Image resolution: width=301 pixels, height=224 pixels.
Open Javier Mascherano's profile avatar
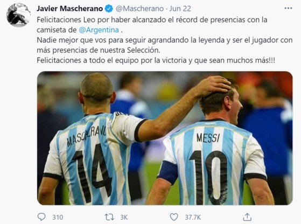tap(18, 15)
